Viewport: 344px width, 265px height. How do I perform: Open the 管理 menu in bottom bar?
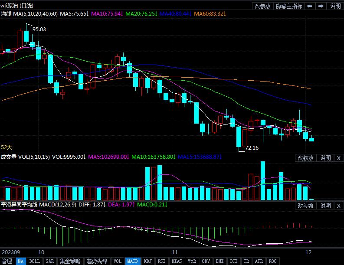(7, 261)
